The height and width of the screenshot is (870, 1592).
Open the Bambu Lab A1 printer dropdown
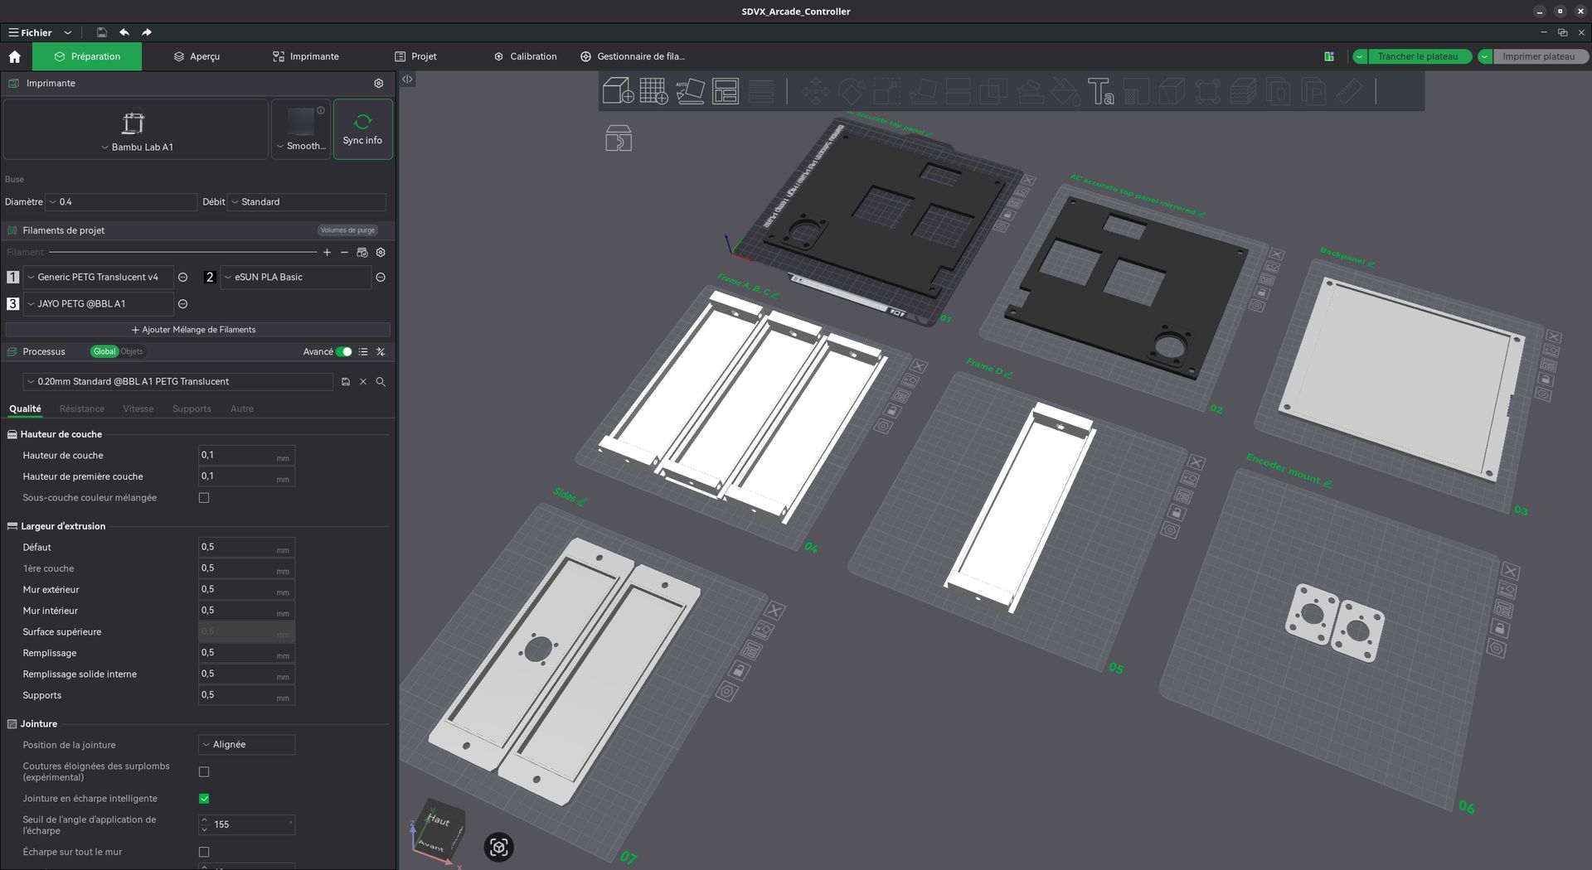136,130
